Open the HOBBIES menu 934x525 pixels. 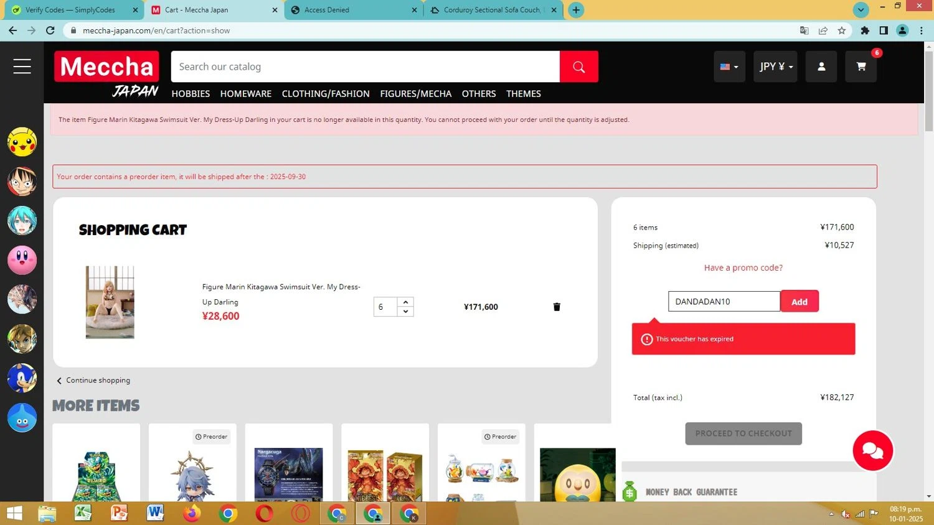191,94
